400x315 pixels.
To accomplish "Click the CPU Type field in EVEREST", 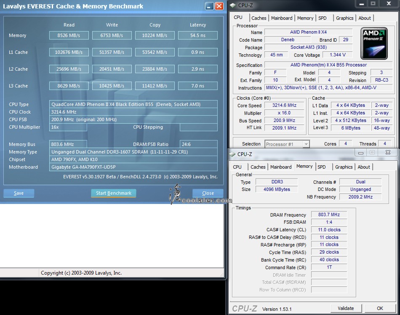I will pos(133,104).
